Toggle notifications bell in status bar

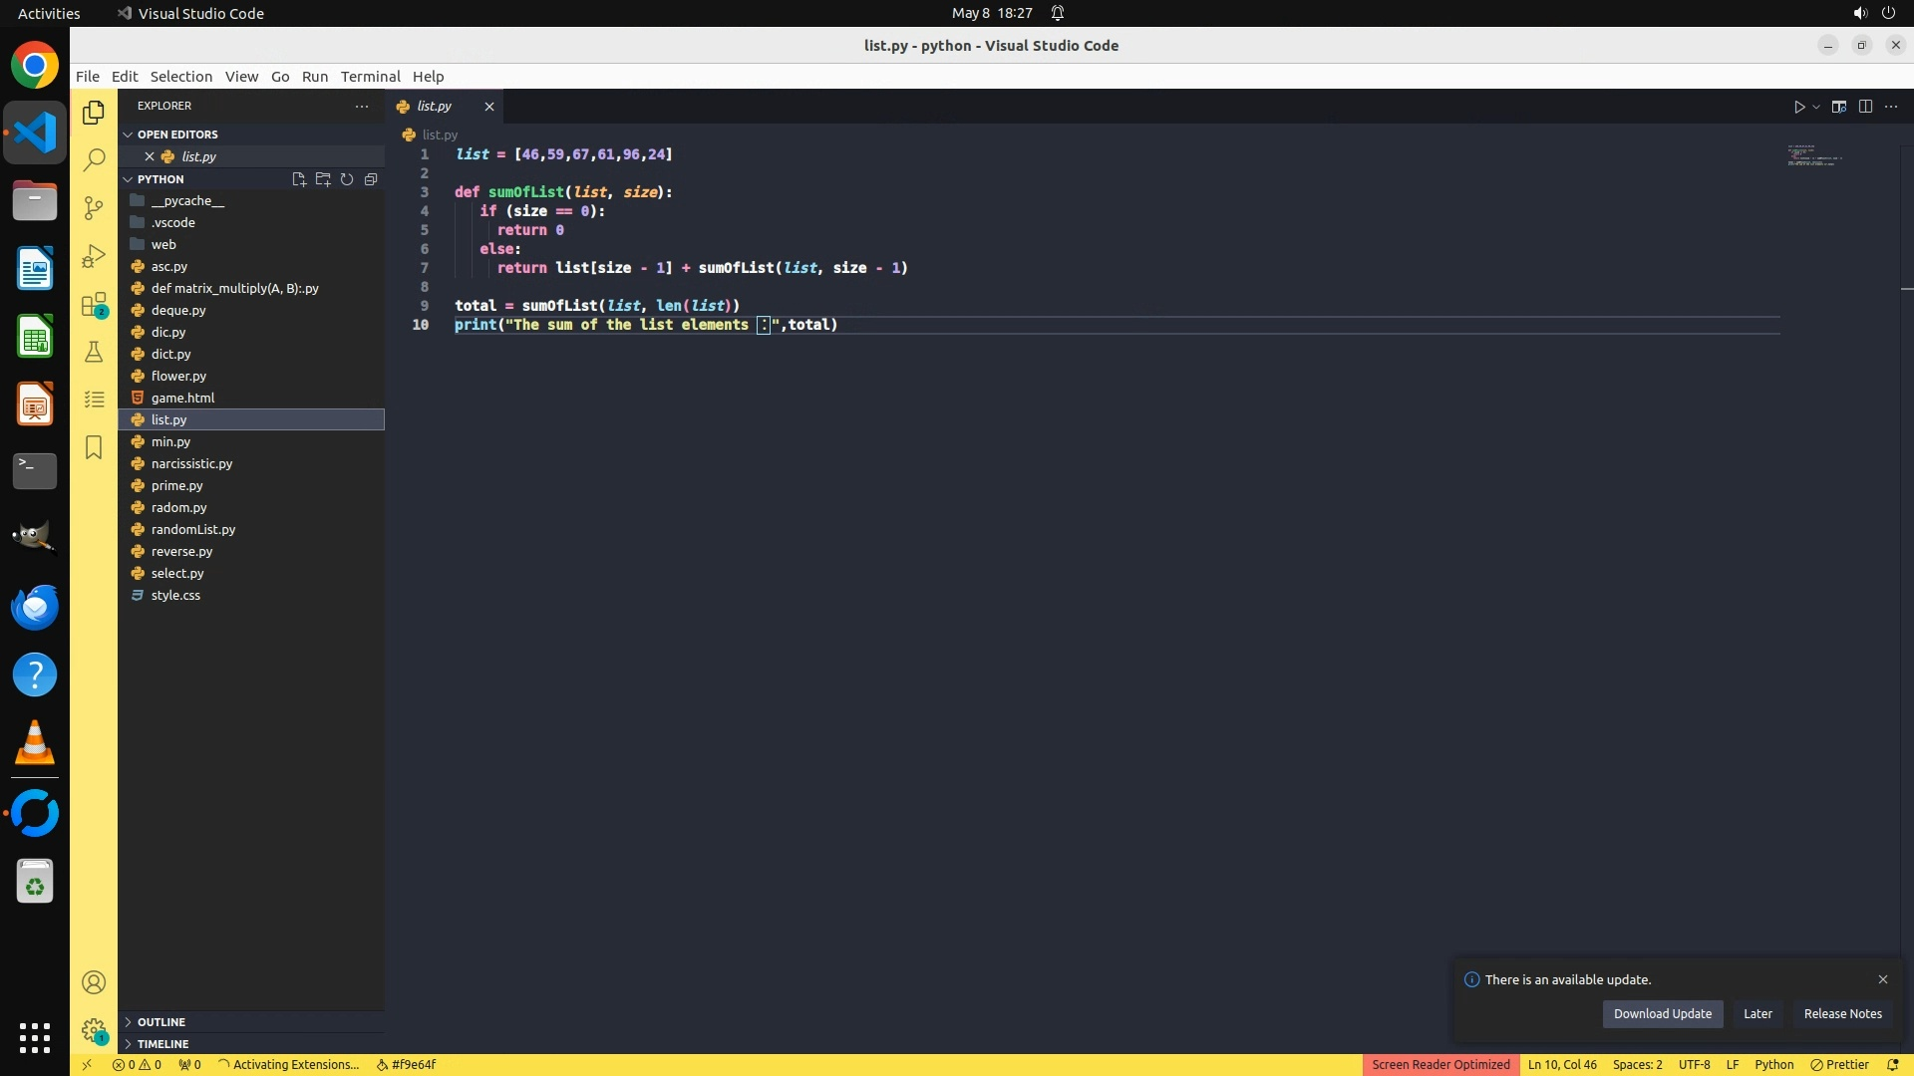pyautogui.click(x=1893, y=1064)
